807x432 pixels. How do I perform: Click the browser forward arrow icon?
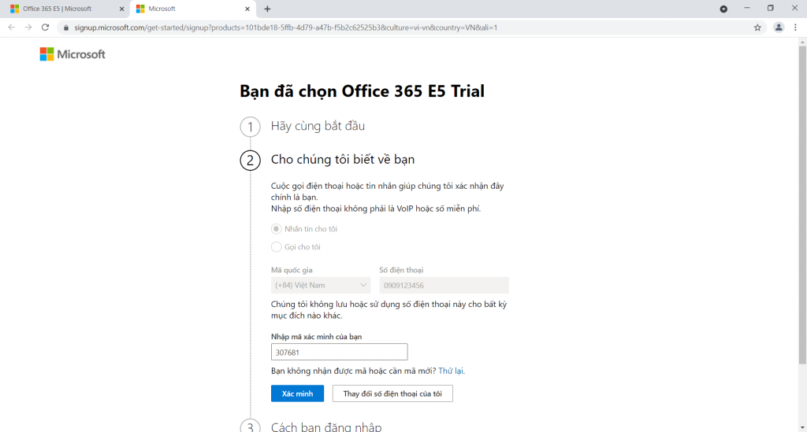pos(28,28)
